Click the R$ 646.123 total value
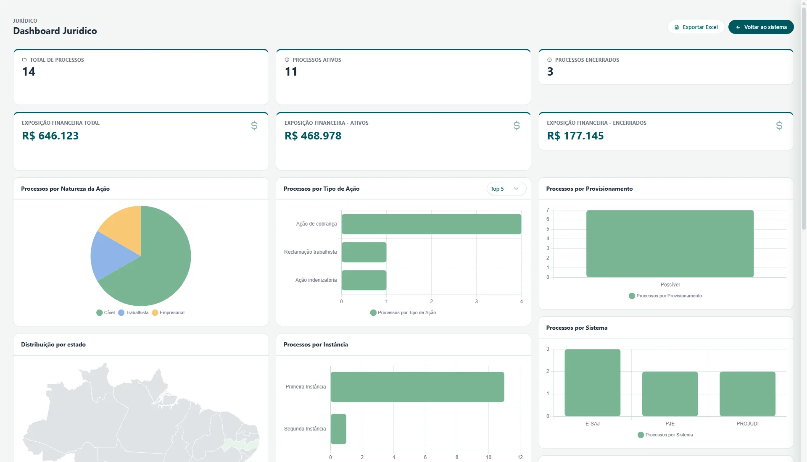Image resolution: width=807 pixels, height=462 pixels. click(x=50, y=136)
